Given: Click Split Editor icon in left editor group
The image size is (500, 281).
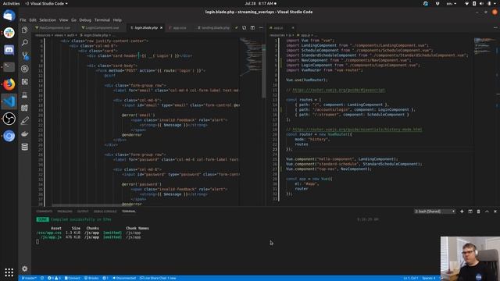Looking at the screenshot, I should pyautogui.click(x=252, y=28).
